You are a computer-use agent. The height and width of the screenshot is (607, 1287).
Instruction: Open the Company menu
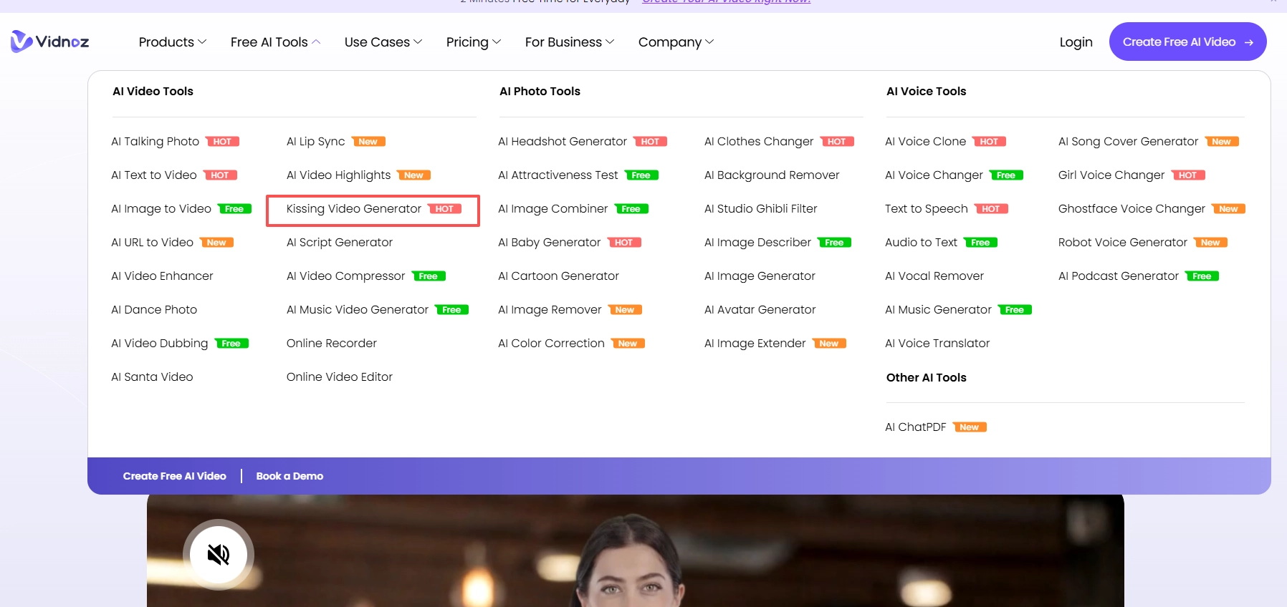tap(676, 42)
